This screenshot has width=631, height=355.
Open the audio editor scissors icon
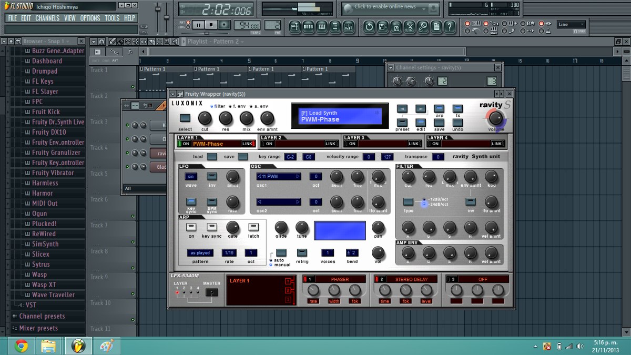pyautogui.click(x=410, y=26)
